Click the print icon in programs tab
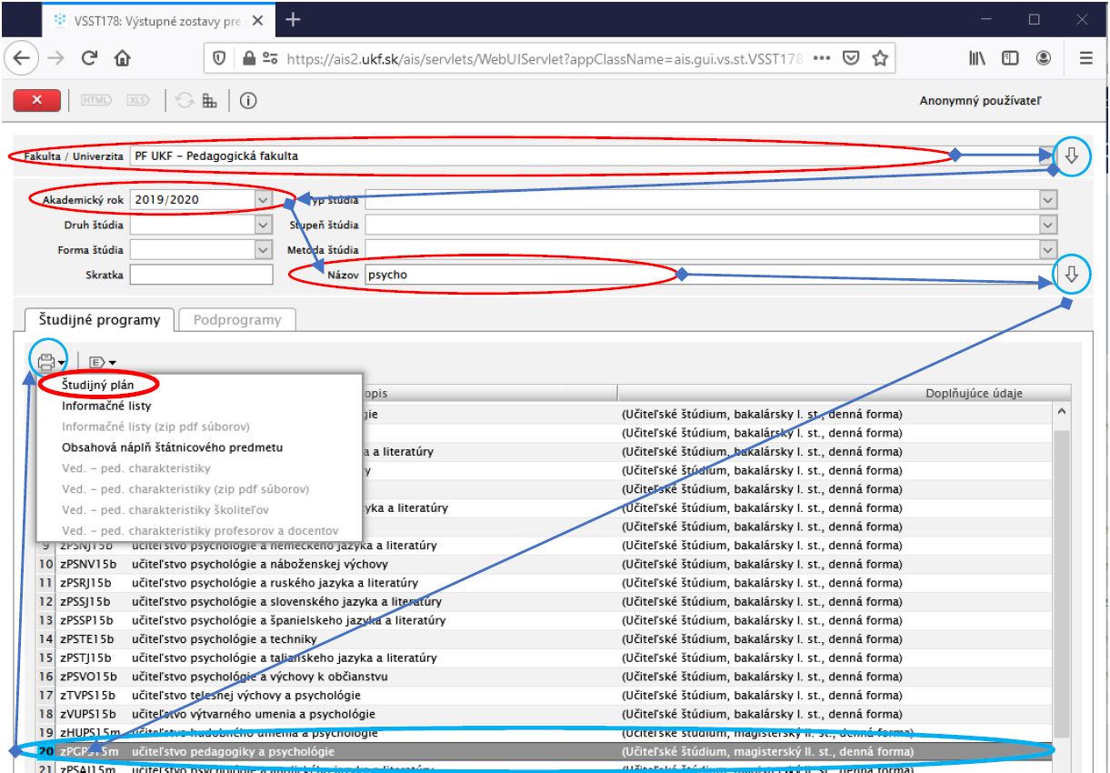The width and height of the screenshot is (1110, 773). [x=44, y=361]
